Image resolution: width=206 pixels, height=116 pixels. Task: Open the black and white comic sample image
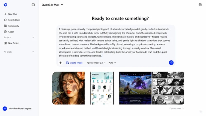pyautogui.click(x=168, y=88)
